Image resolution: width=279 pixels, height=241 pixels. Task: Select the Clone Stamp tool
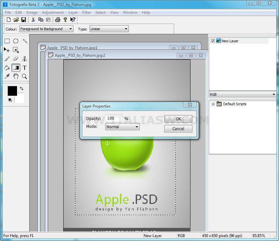click(25, 59)
